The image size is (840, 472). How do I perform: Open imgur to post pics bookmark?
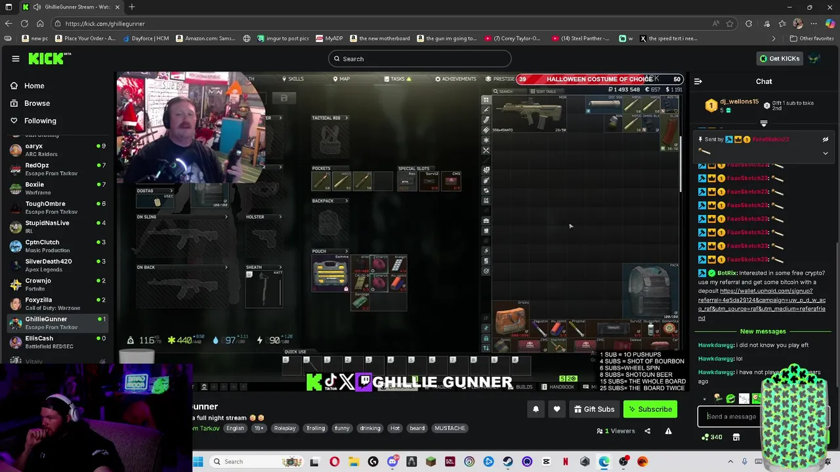coord(282,38)
